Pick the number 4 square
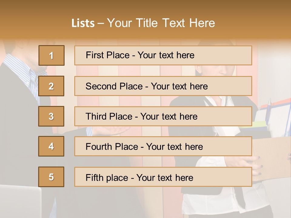 tap(51, 146)
